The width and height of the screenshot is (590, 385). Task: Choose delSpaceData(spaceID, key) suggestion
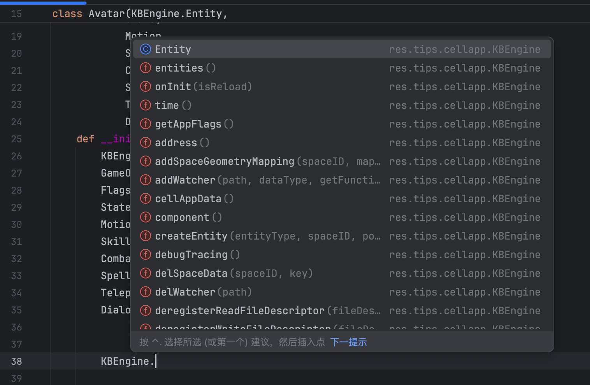pos(234,273)
